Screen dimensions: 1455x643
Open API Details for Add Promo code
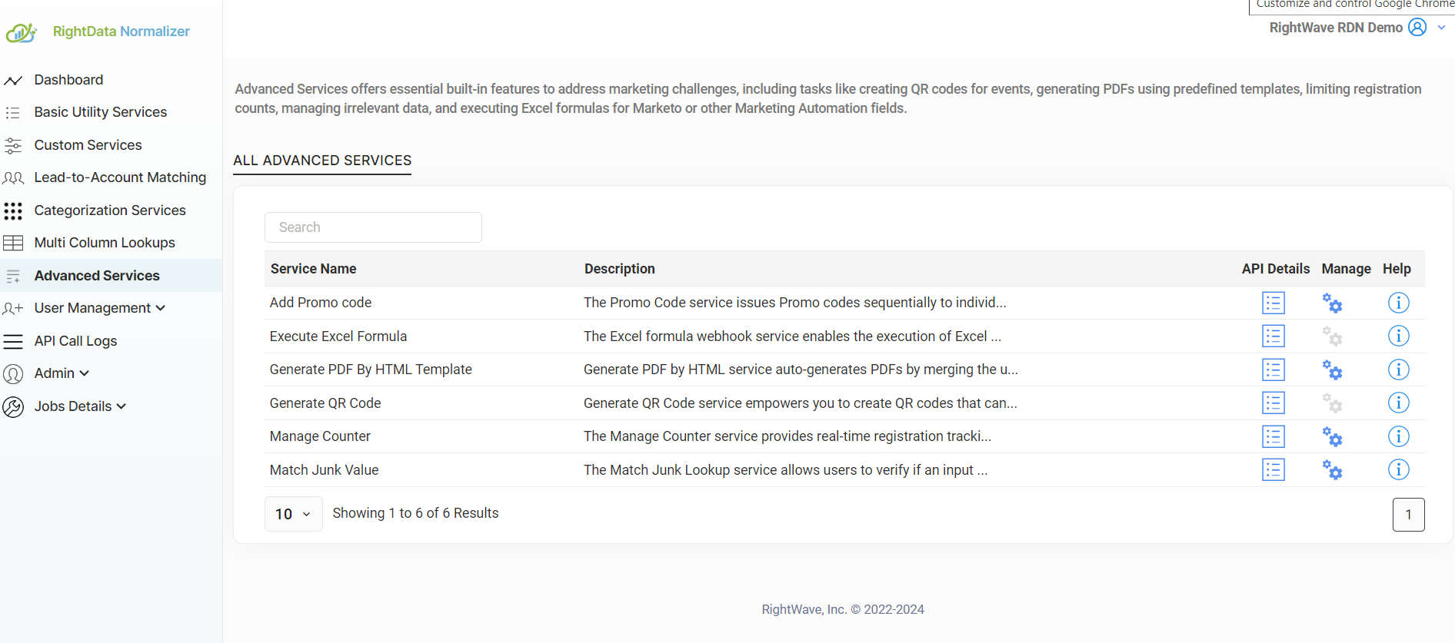pyautogui.click(x=1273, y=303)
